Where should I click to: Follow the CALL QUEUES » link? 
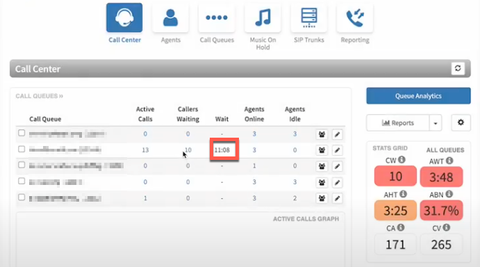40,96
